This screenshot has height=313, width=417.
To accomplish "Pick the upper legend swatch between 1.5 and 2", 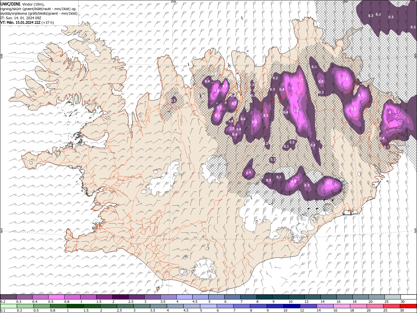I will point(104,297).
